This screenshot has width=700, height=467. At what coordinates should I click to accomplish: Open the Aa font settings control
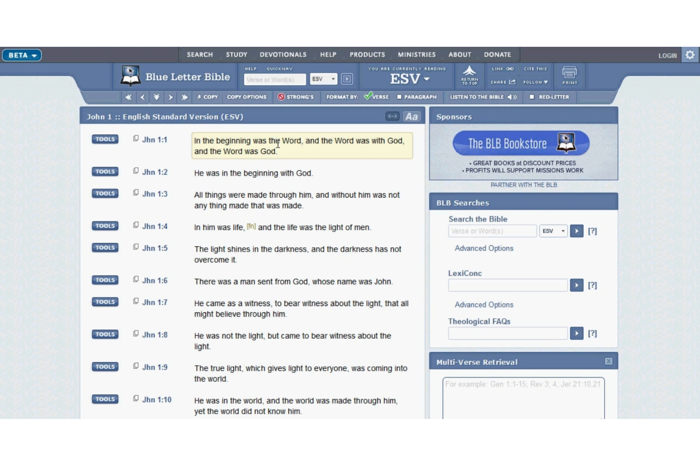coord(411,116)
